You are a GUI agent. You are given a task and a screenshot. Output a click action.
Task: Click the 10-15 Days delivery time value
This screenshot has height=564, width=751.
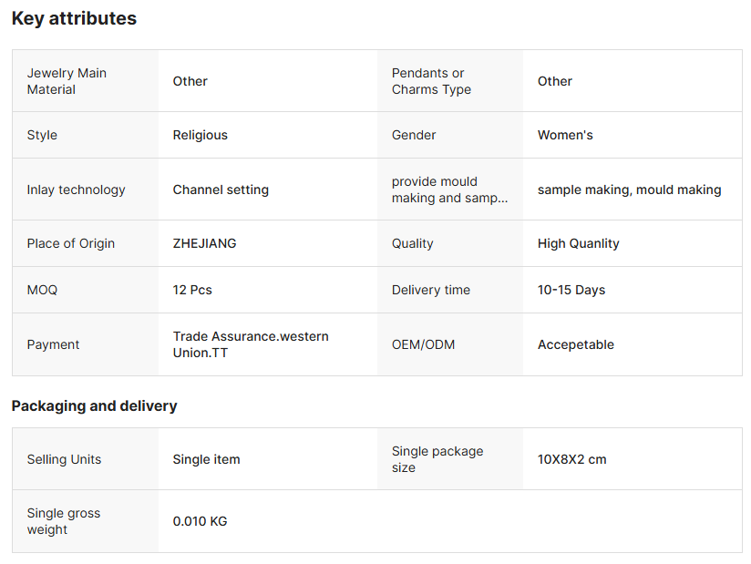tap(571, 290)
